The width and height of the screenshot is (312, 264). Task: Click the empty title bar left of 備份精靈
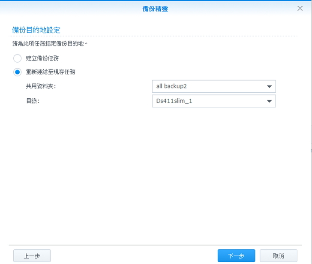(64, 9)
